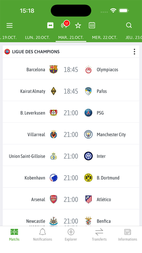Viewport: 142px width, 253px height.
Task: Open the Notifications bell tab
Action: (42, 235)
